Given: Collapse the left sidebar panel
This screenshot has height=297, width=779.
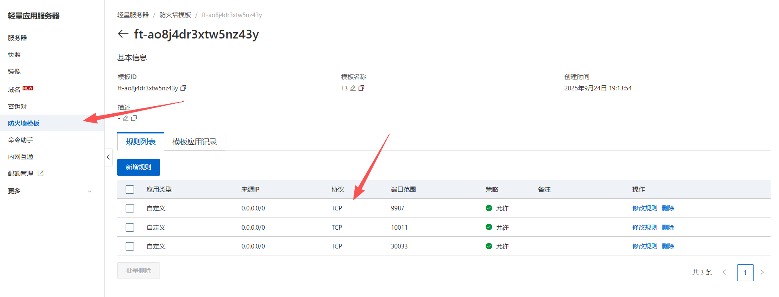Looking at the screenshot, I should (108, 157).
